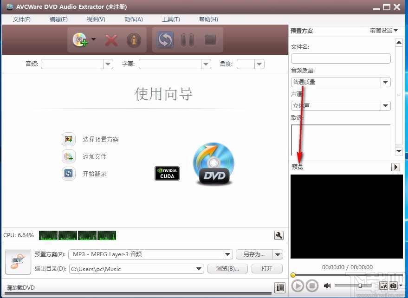Click the 添加文件 wizard icon
The width and height of the screenshot is (408, 298).
68,156
